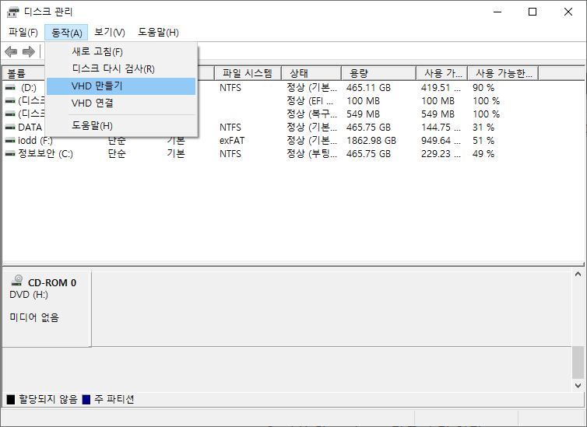
Task: Choose 새로 고침(F) from the menu
Action: (x=121, y=51)
